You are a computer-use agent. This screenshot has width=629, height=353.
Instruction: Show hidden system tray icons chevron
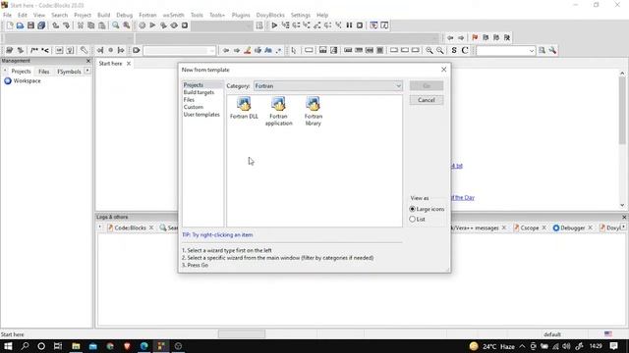(522, 346)
